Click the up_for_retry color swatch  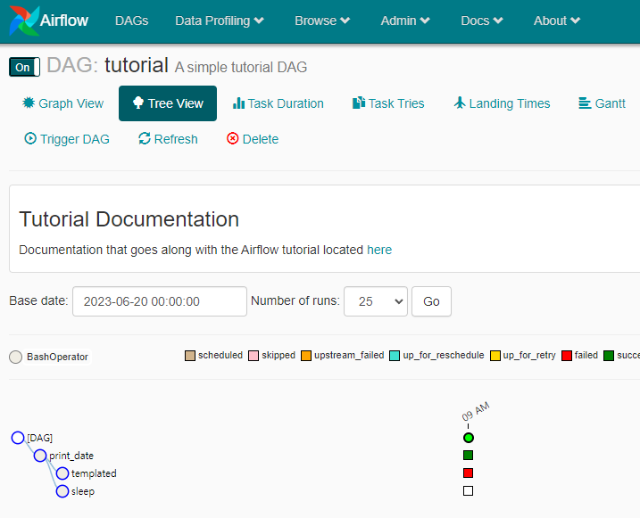[x=495, y=356]
